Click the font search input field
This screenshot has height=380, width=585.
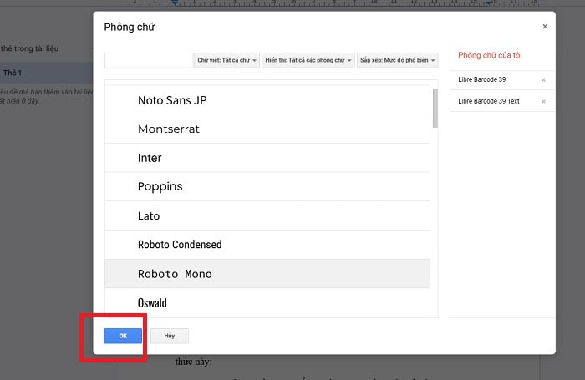pos(149,60)
